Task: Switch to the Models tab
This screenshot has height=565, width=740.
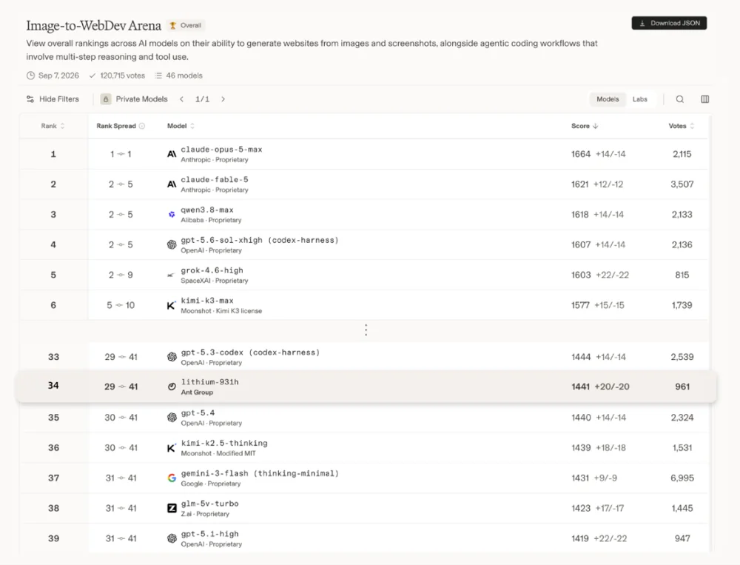Action: coord(608,99)
